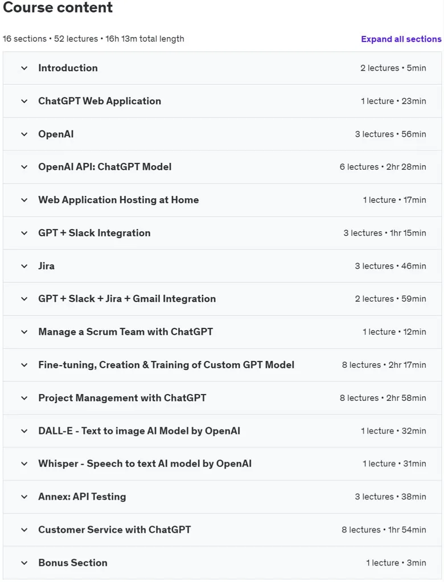Viewport: 444px width, 582px height.
Task: Open the Annex: API Testing title
Action: coord(82,497)
